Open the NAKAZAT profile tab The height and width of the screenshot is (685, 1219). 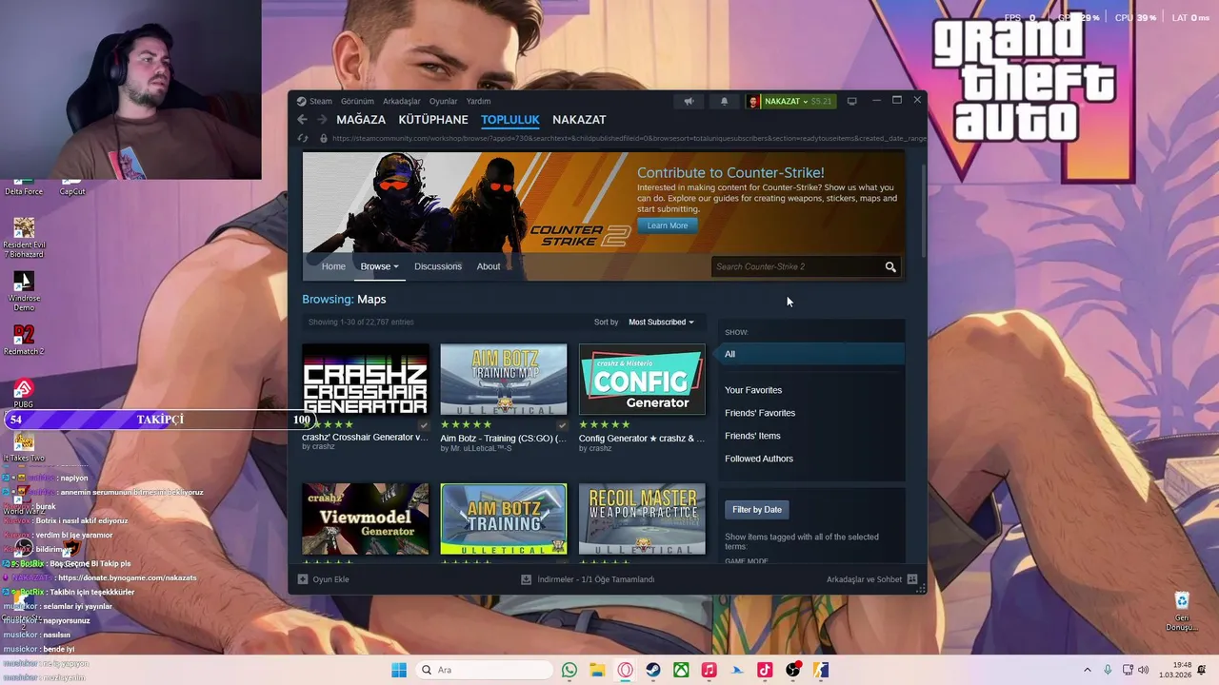pos(579,119)
